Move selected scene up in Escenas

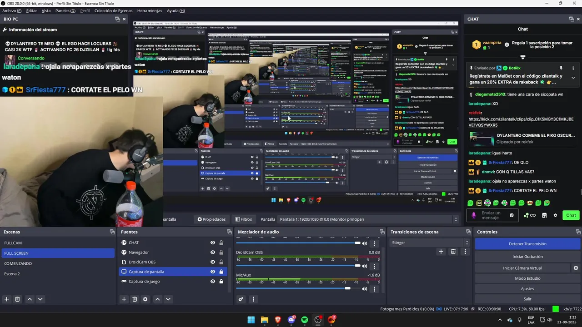(x=30, y=299)
